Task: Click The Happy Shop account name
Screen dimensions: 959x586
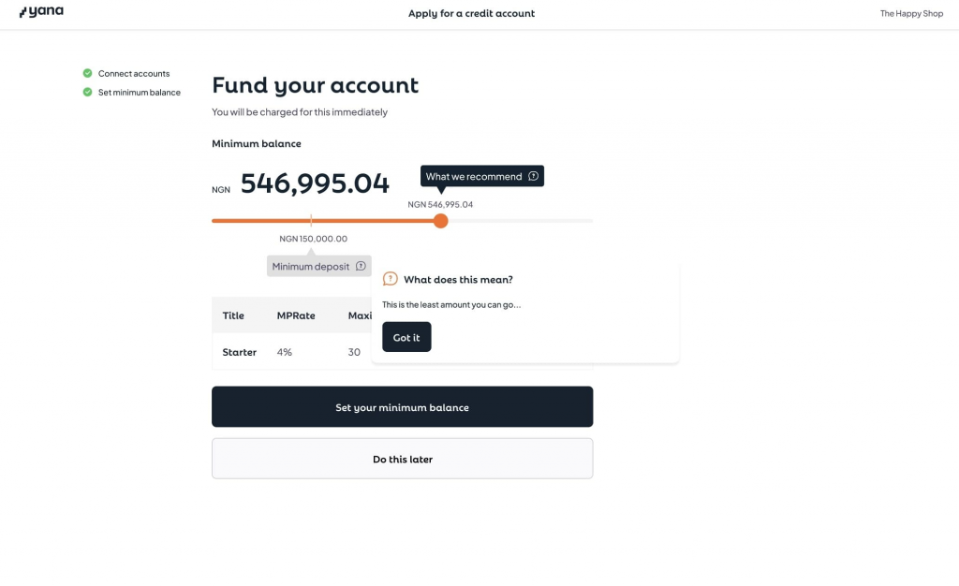Action: tap(911, 14)
